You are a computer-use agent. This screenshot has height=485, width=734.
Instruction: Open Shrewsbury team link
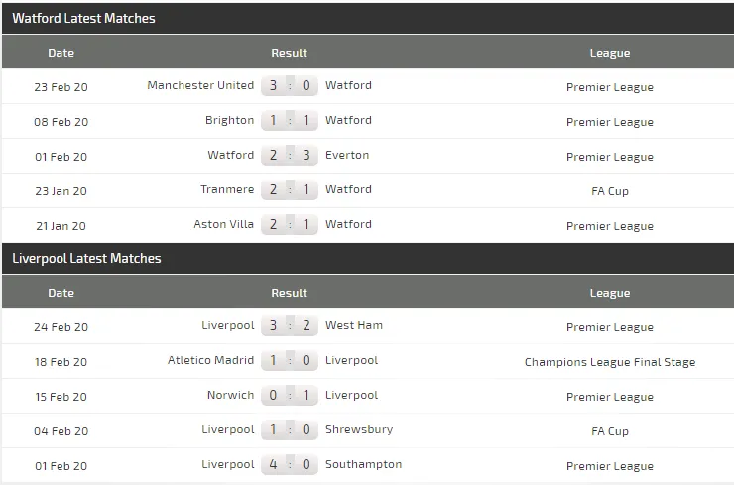[x=359, y=429]
